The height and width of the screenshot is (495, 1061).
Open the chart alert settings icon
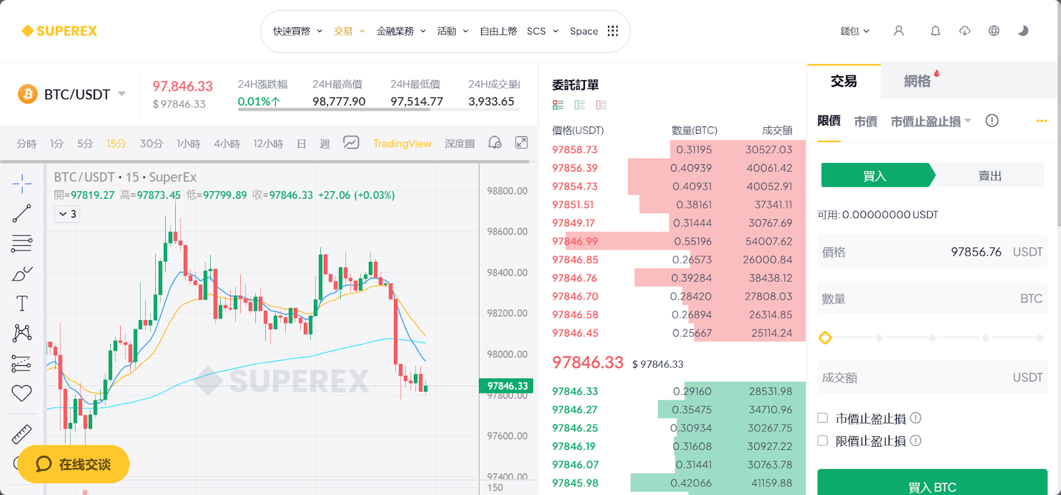(x=495, y=143)
